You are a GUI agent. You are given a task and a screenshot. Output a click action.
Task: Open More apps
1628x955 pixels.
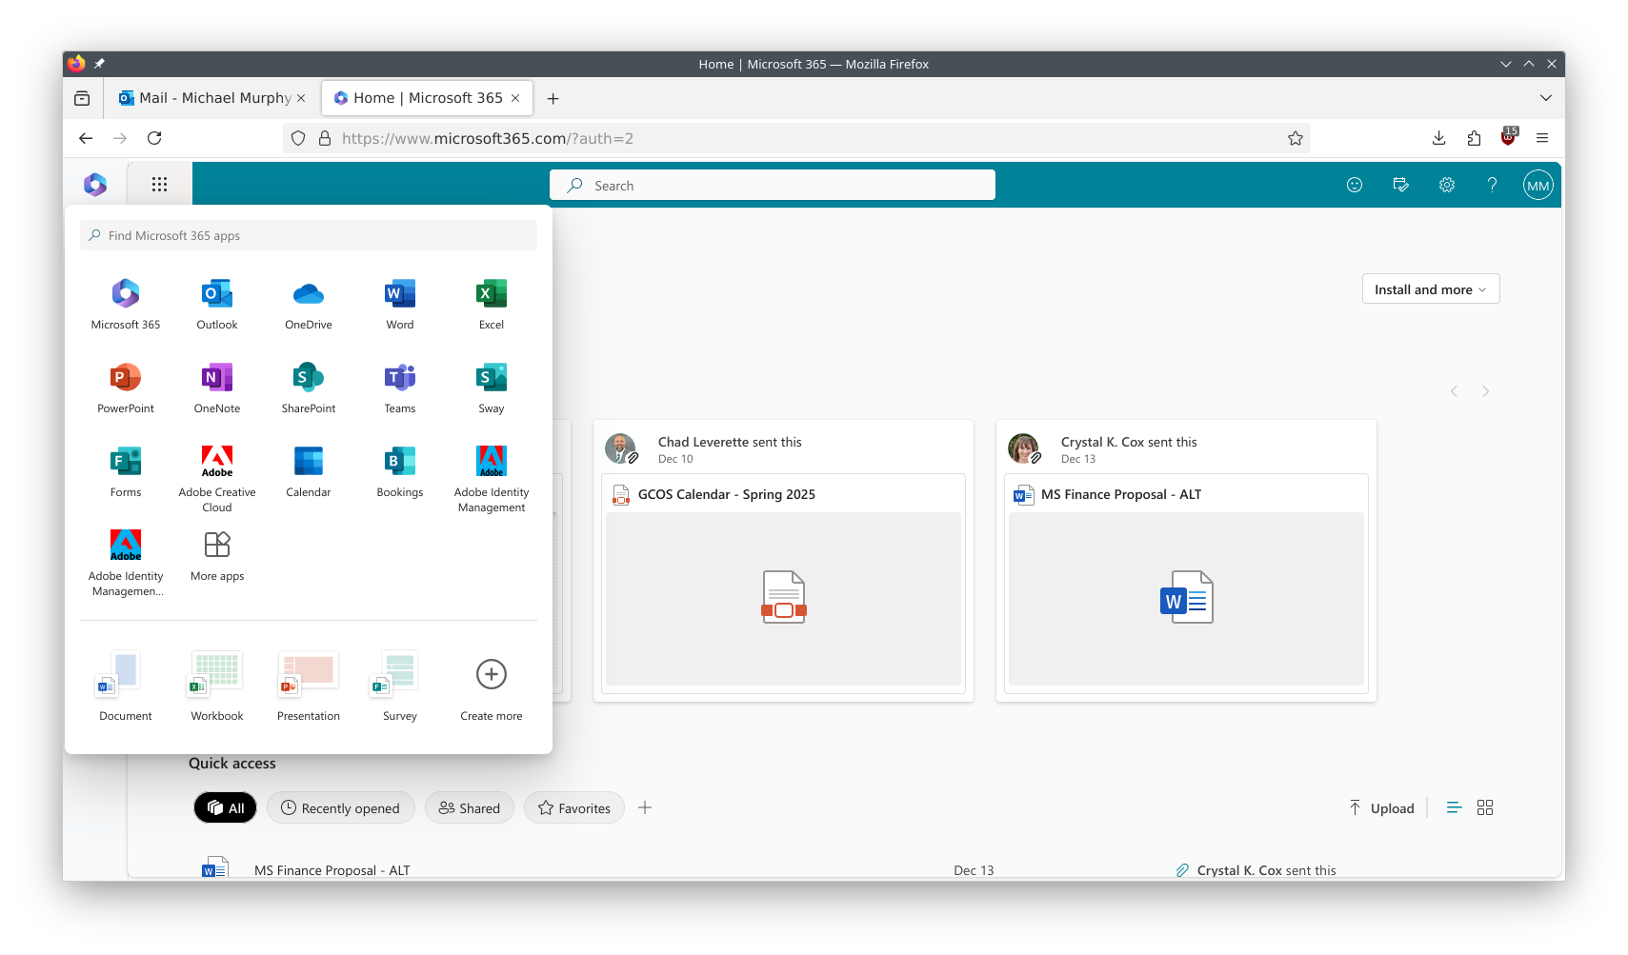click(217, 556)
